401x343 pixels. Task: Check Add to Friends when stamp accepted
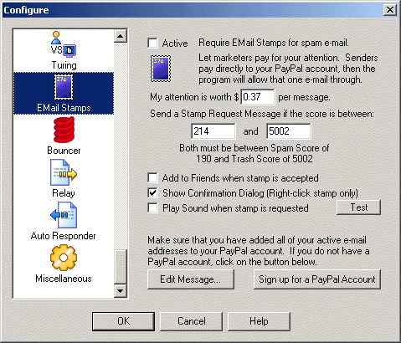tap(152, 177)
